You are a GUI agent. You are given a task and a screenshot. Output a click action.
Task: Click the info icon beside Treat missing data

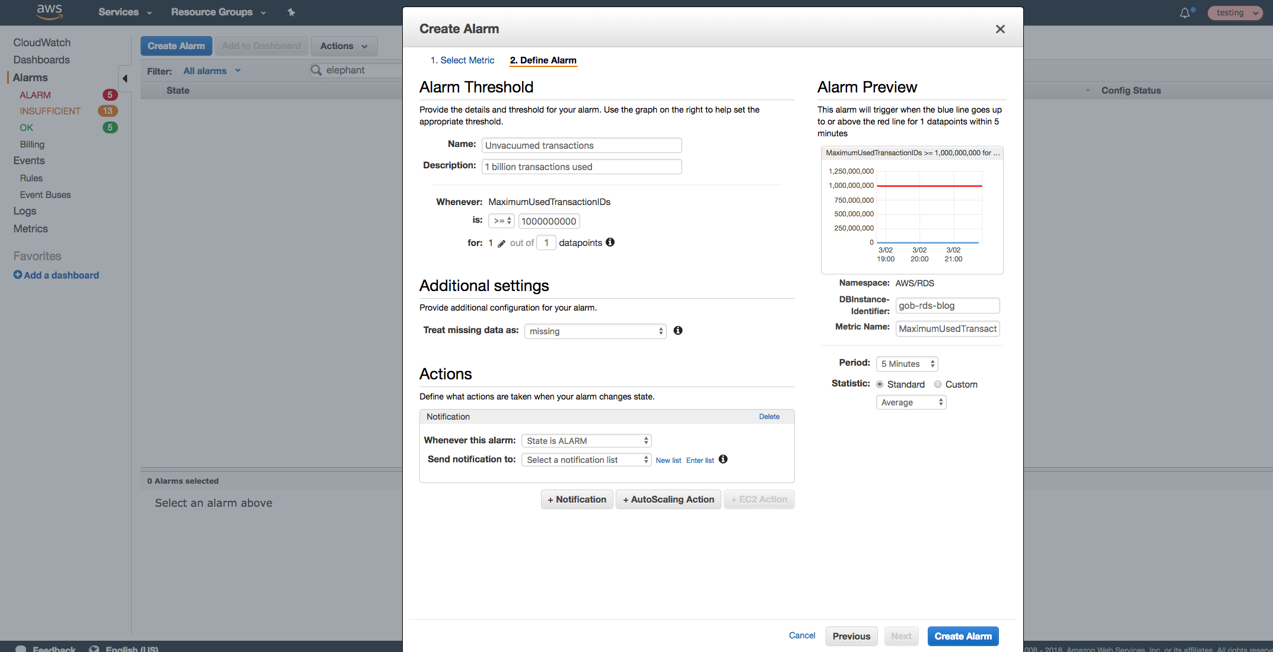coord(678,330)
